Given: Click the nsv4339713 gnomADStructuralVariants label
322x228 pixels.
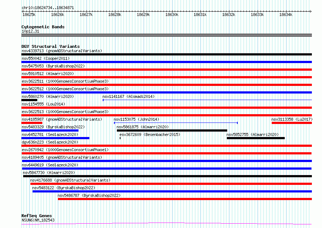Looking at the screenshot, I should tap(62, 51).
